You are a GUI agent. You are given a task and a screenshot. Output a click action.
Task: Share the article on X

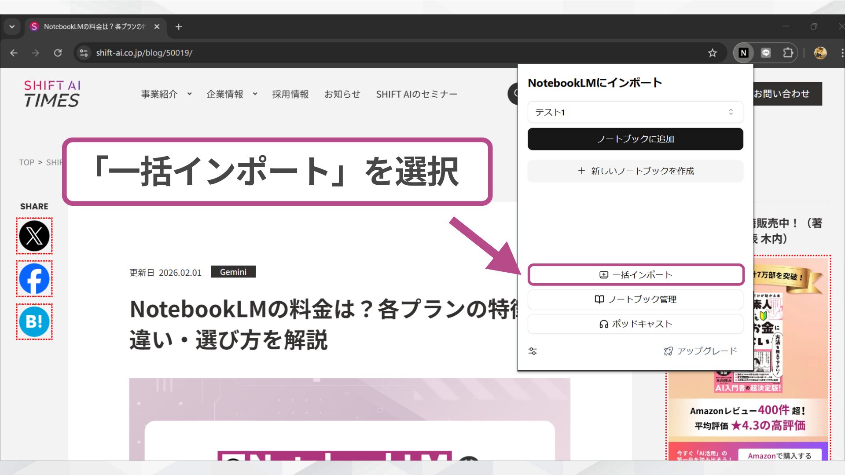[x=34, y=236]
